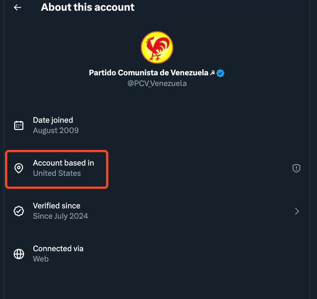Click the "About this account" heading
The height and width of the screenshot is (299, 317).
88,7
